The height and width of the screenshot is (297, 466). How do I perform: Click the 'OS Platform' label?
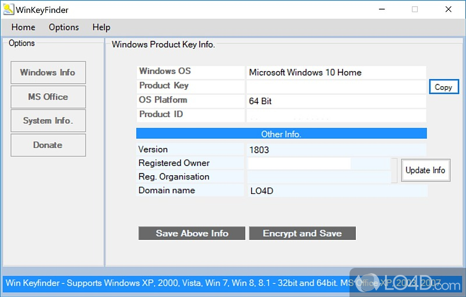coord(163,100)
